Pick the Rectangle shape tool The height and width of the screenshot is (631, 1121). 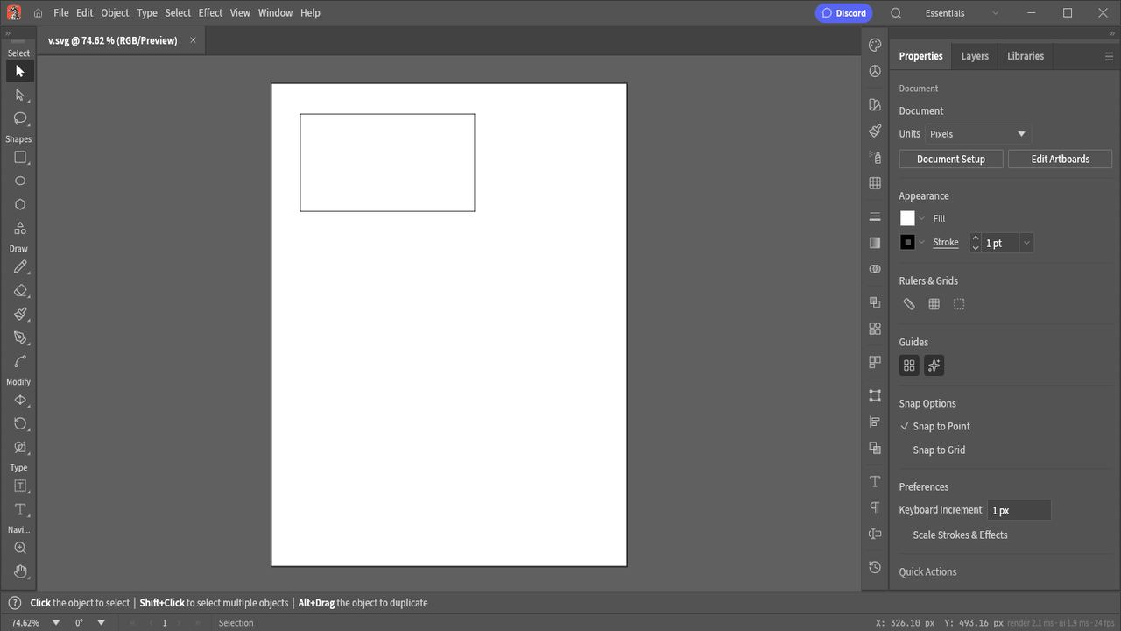(19, 158)
